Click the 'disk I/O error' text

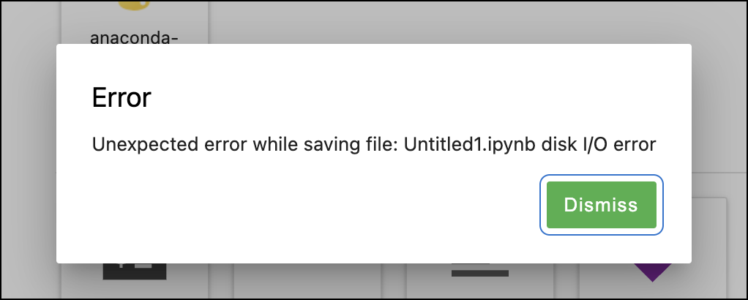[x=599, y=144]
